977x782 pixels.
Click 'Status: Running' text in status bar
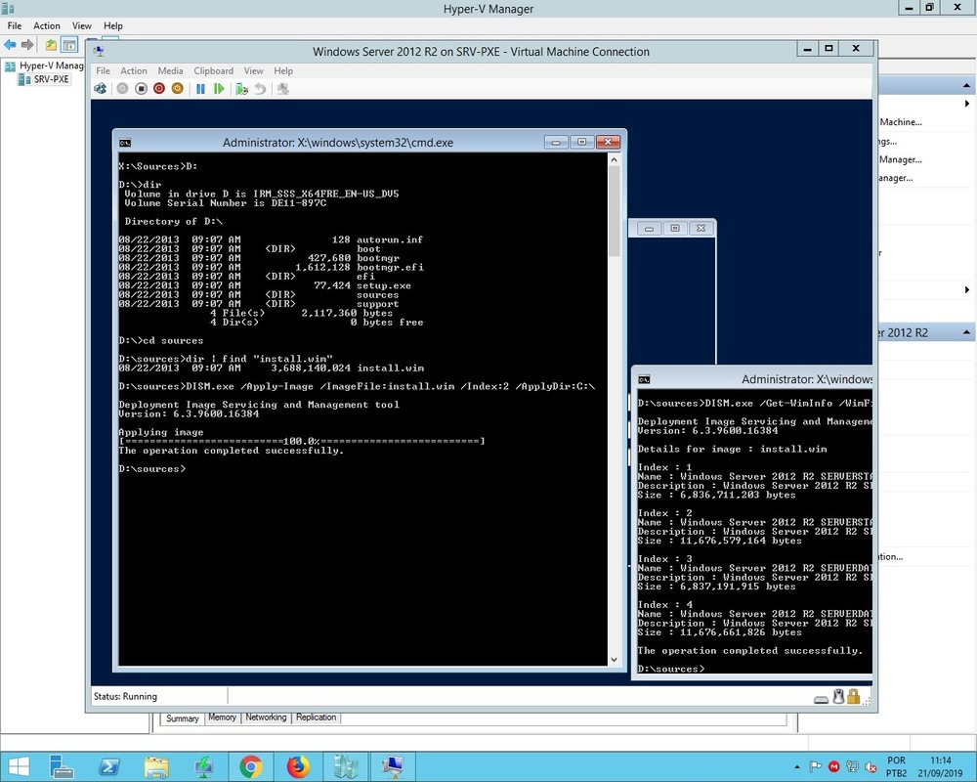coord(125,696)
